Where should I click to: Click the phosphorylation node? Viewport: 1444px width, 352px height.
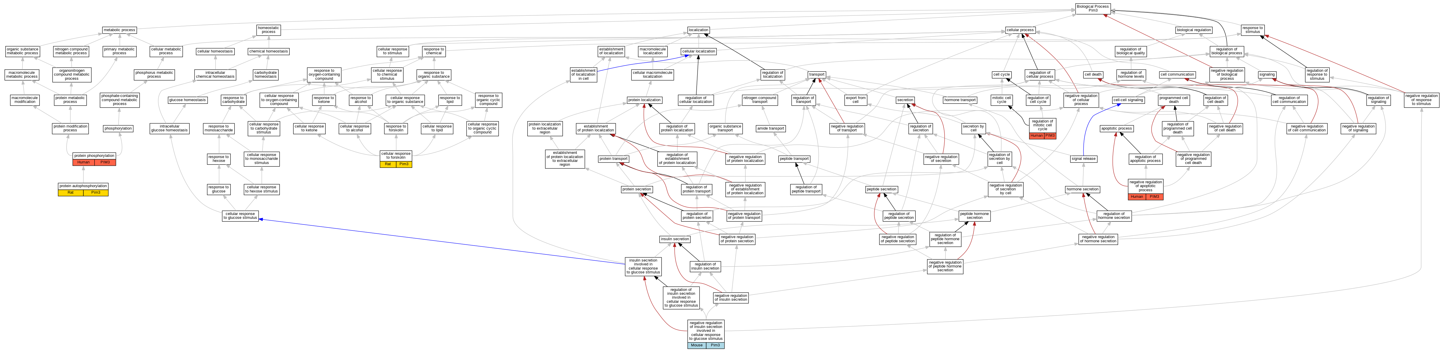point(118,128)
